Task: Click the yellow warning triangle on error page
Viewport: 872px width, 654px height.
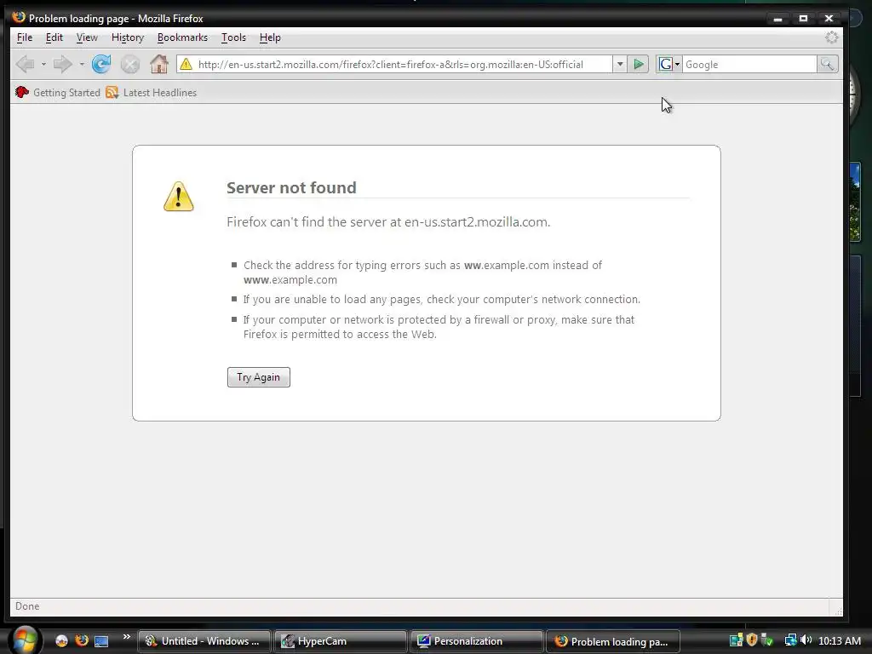Action: (179, 197)
